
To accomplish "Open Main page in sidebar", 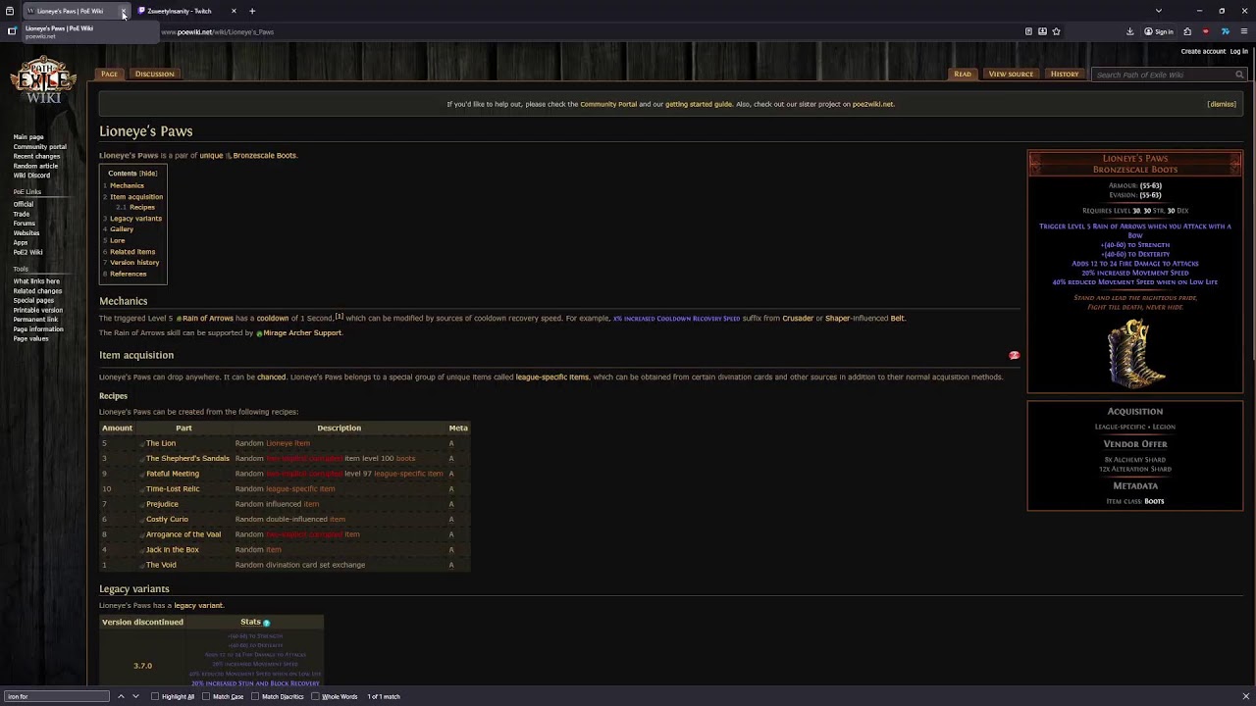I will pos(28,137).
